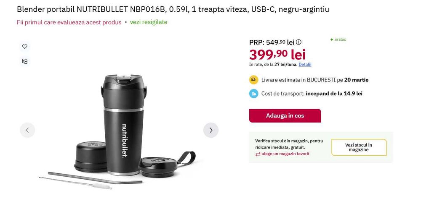The height and width of the screenshot is (217, 421).
Task: Open the PRP price info icon
Action: coord(298,42)
